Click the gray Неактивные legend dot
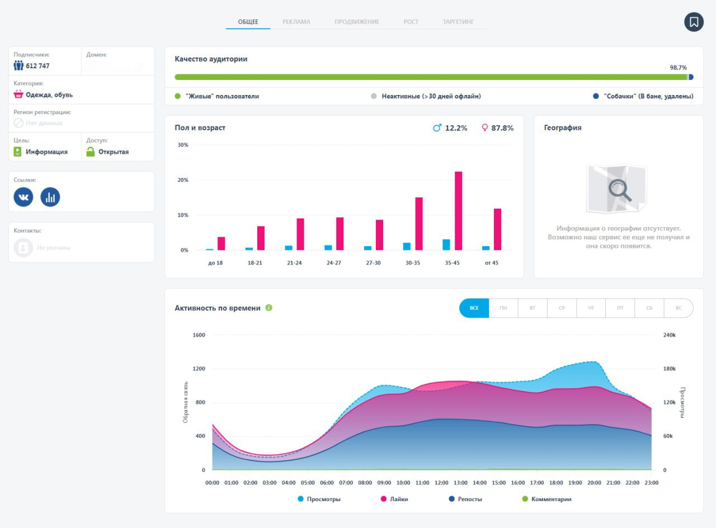Screen dimensions: 716x528 coord(374,96)
